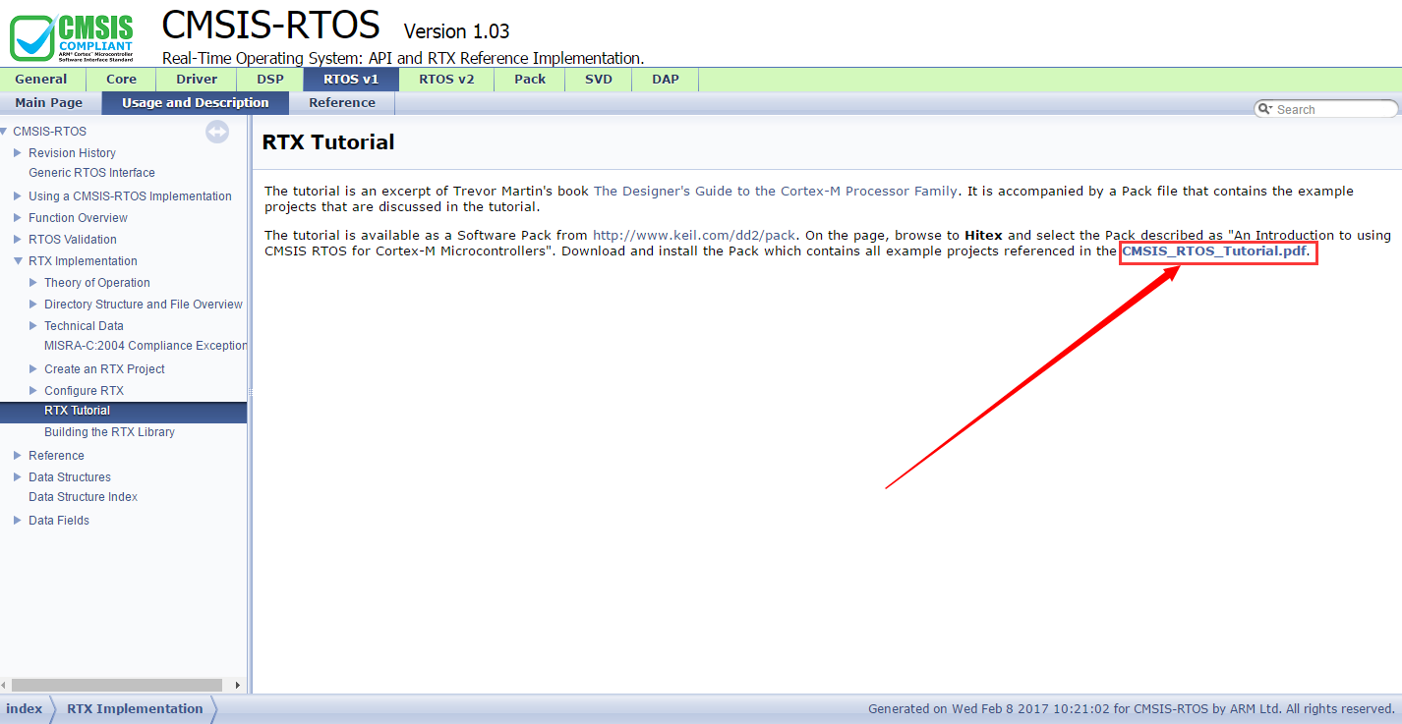Click sidebar horizontal scrollbar right arrow
The width and height of the screenshot is (1402, 724).
pos(238,685)
